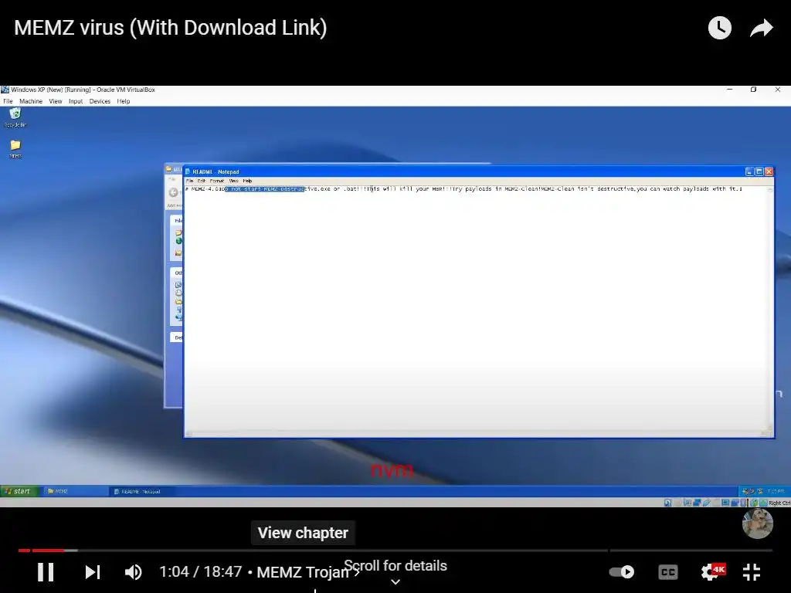Open the 4K settings gear
Viewport: 791px width, 593px height.
click(x=712, y=571)
